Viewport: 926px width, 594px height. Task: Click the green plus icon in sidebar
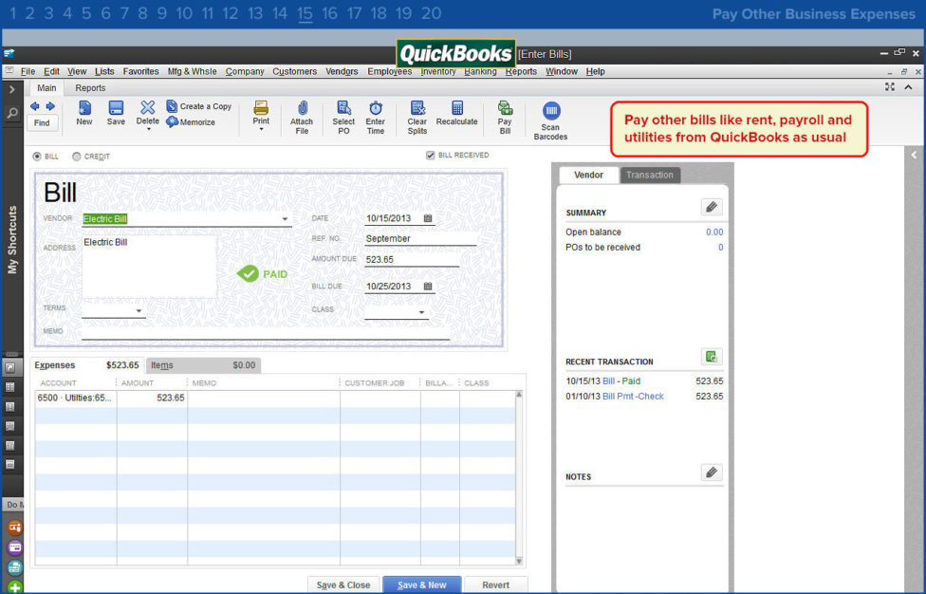coord(15,587)
